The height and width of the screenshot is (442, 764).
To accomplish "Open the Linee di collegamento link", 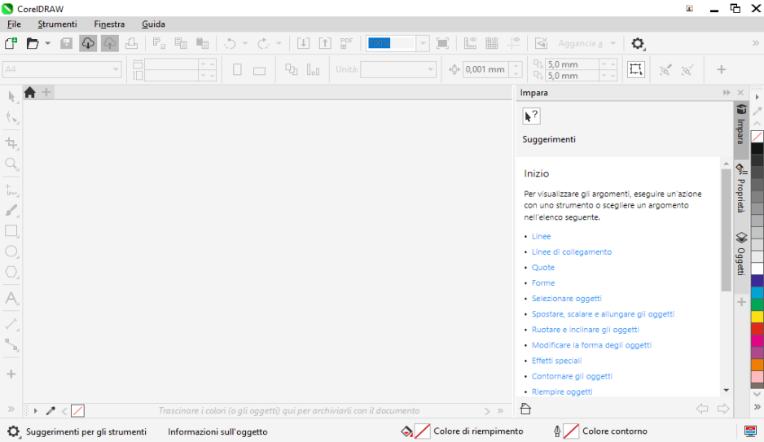I will [x=572, y=252].
